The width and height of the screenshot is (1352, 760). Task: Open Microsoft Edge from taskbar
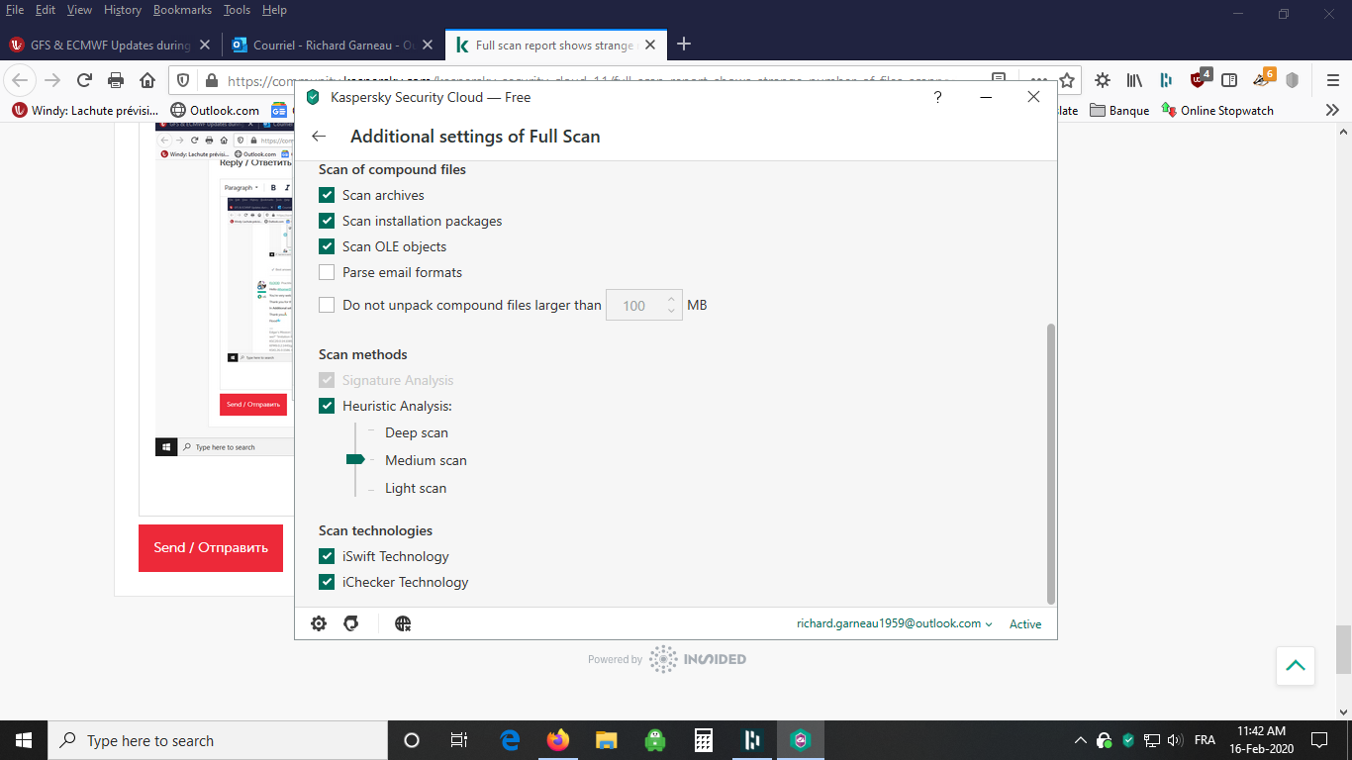(x=510, y=740)
